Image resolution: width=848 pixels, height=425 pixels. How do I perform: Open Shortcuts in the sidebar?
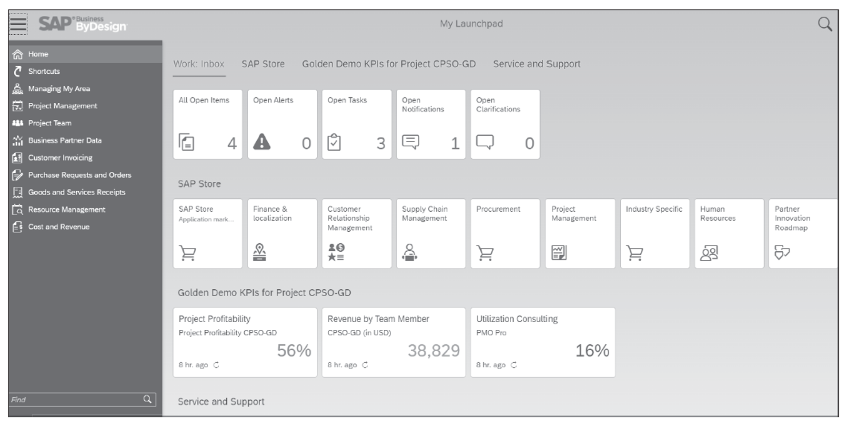[x=86, y=71]
